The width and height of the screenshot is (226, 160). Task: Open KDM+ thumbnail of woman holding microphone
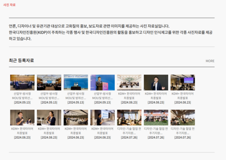(x=49, y=118)
